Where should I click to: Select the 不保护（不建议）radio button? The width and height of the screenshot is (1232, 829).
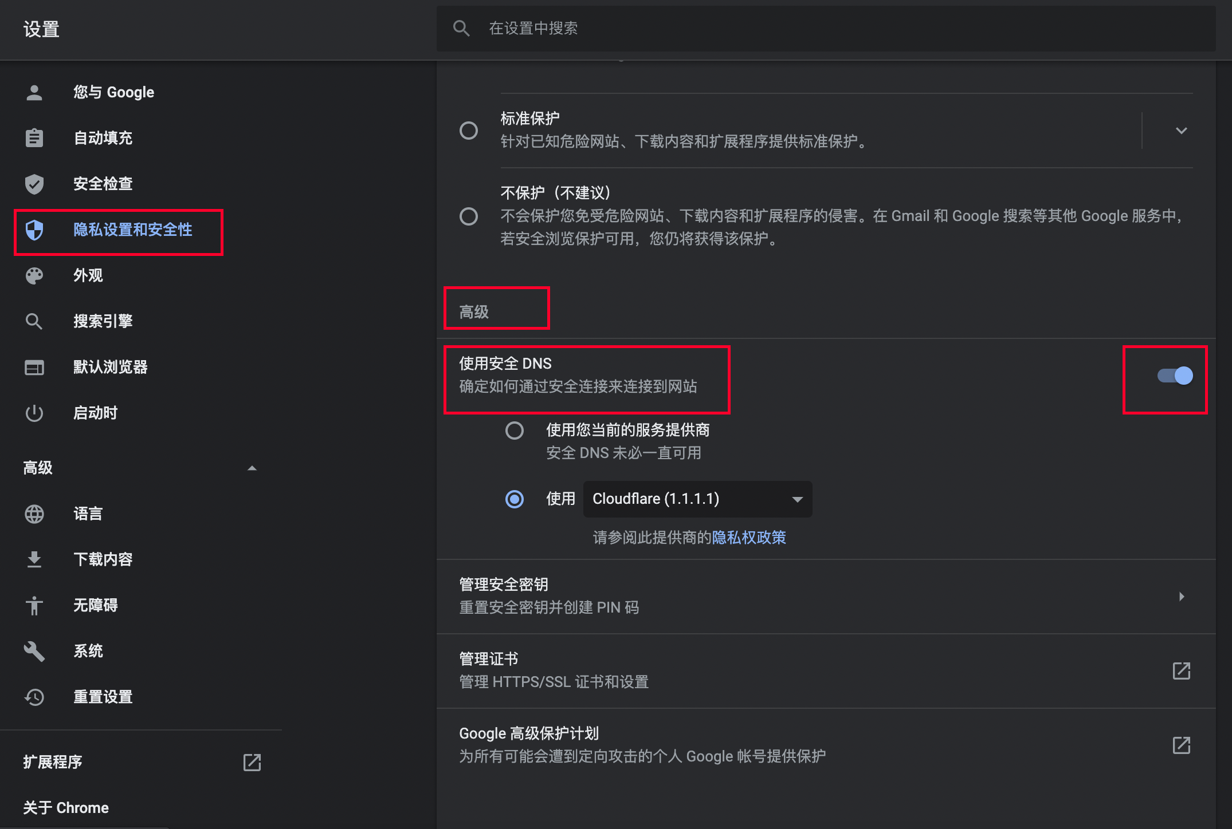[x=469, y=216]
